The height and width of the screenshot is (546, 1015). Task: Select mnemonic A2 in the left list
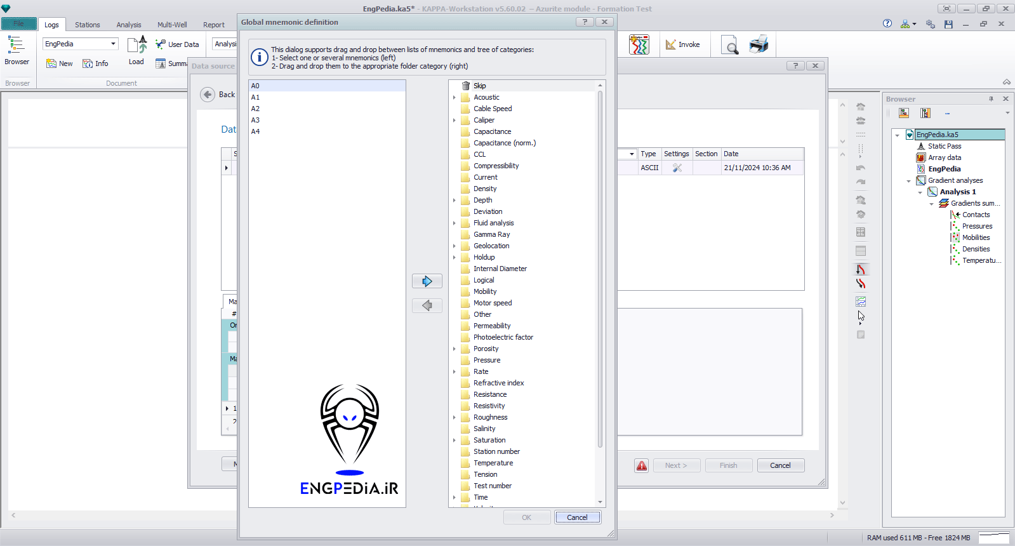pos(255,109)
